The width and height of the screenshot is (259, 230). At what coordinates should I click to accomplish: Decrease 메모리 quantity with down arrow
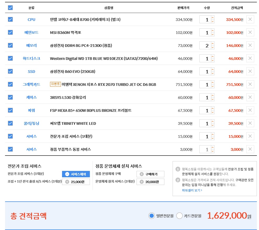(x=213, y=47)
